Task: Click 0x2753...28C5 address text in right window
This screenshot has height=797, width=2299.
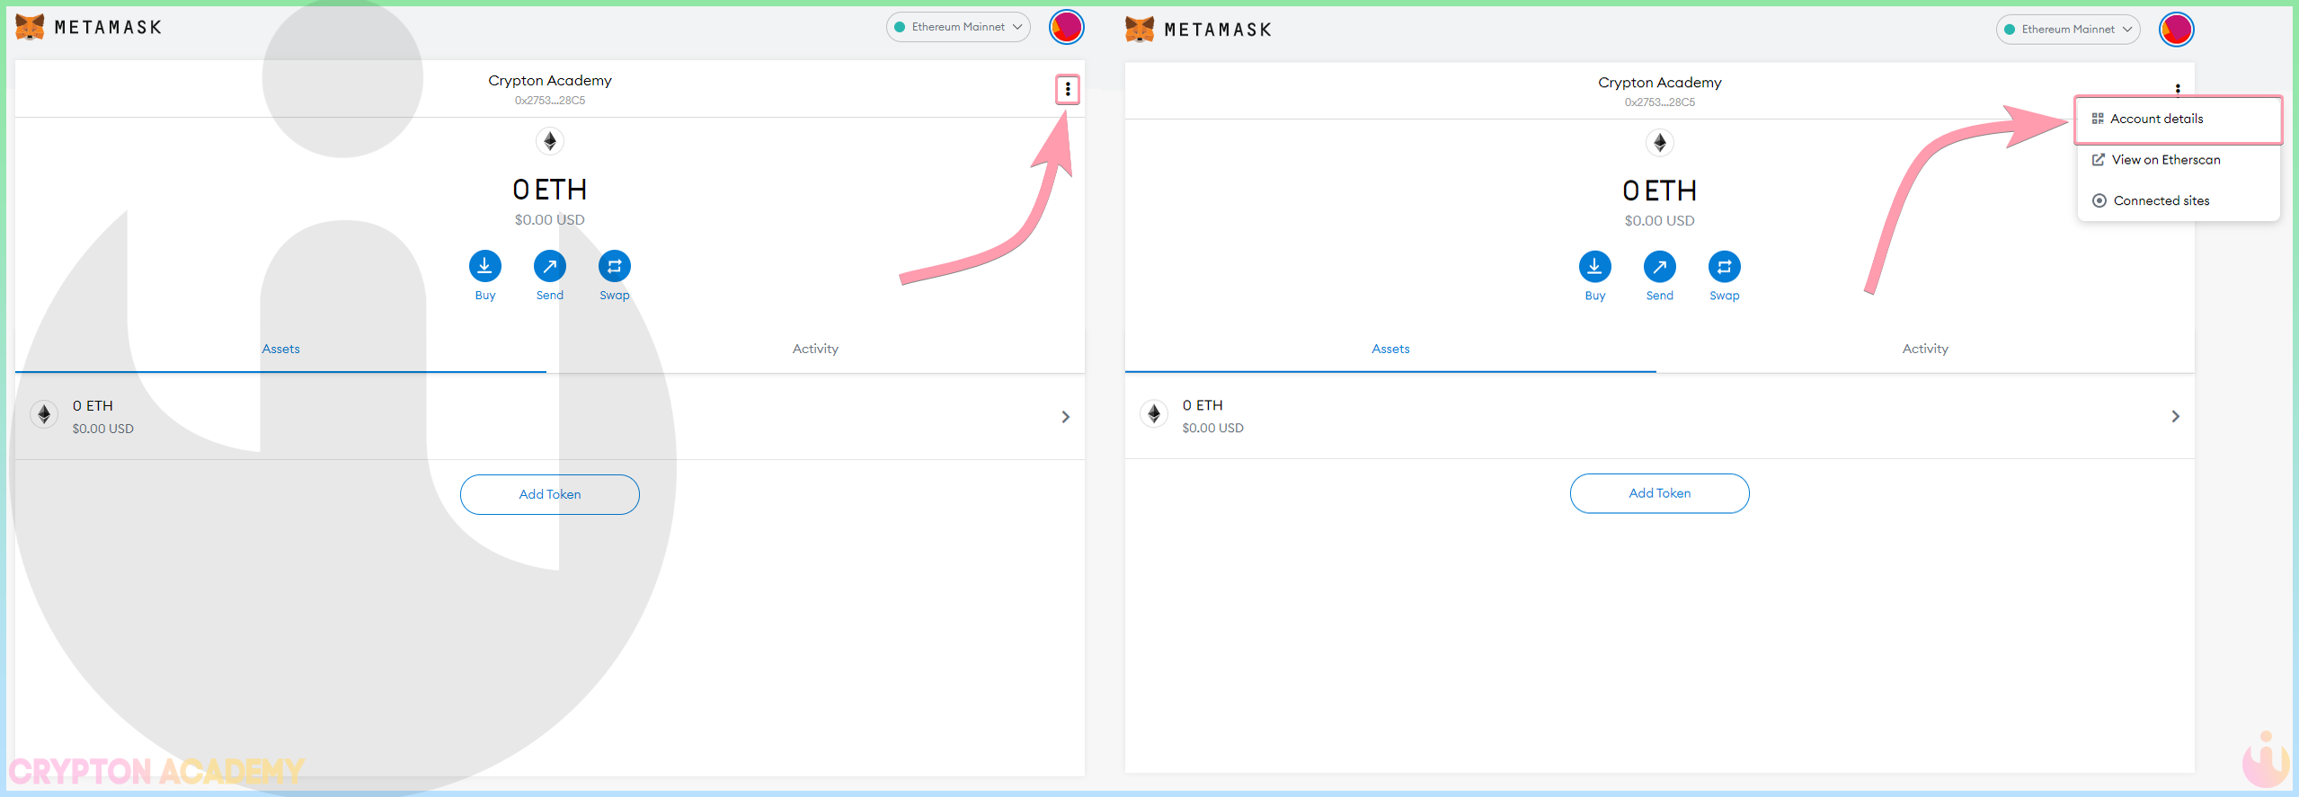Action: pyautogui.click(x=1660, y=102)
